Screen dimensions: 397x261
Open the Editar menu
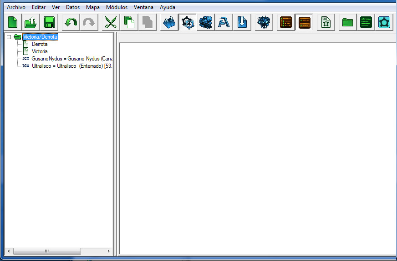pos(39,7)
